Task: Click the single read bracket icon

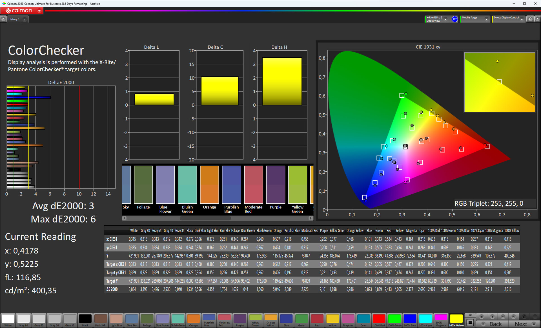Action: pyautogui.click(x=503, y=317)
